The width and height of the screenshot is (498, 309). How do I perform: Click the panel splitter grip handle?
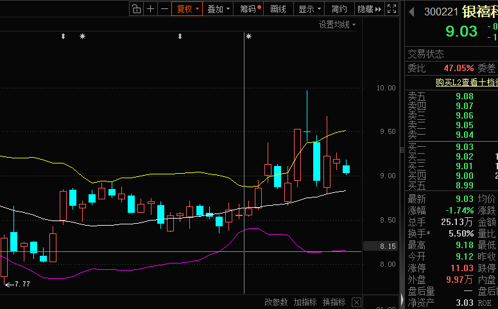pos(402,150)
